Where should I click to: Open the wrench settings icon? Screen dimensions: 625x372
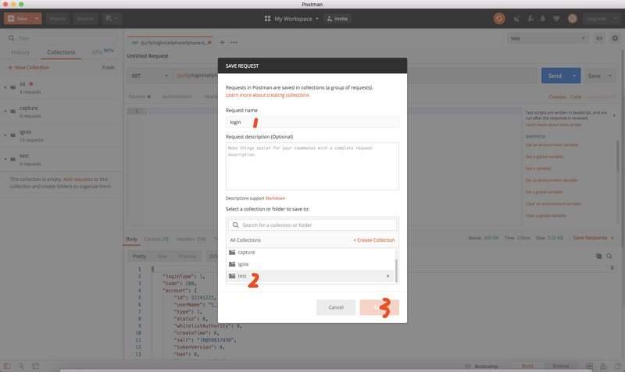[530, 19]
